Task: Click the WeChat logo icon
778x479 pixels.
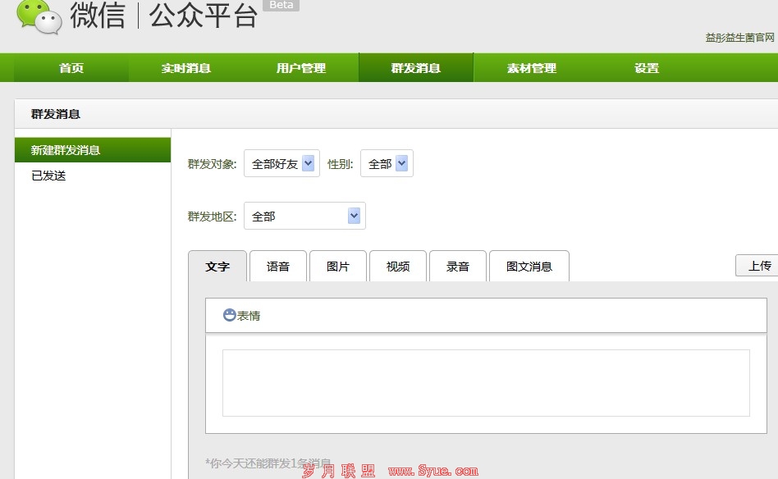Action: [39, 16]
